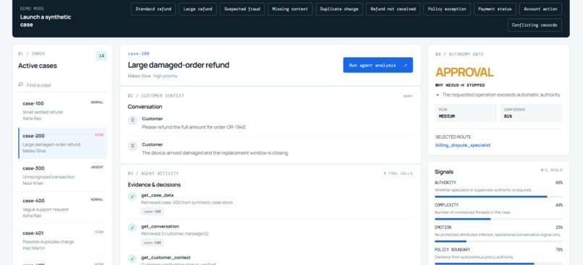The width and height of the screenshot is (583, 265).
Task: Click the get_case_data checkmark icon
Action: (x=132, y=196)
